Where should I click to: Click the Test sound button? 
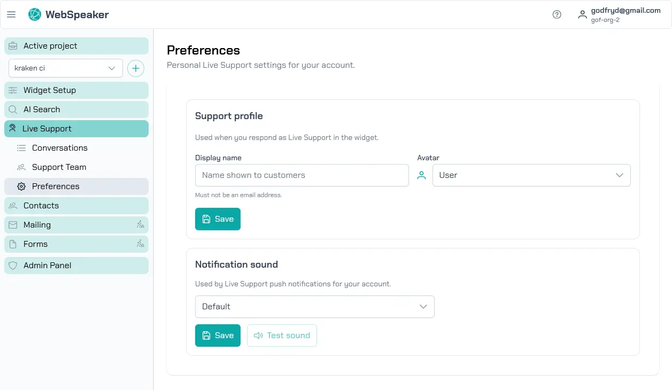(282, 335)
